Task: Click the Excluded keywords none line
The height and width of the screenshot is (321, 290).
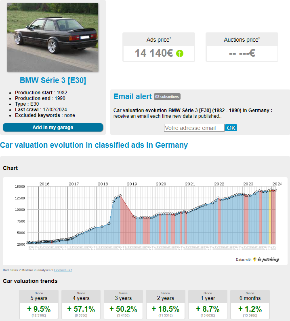Action: [45, 115]
